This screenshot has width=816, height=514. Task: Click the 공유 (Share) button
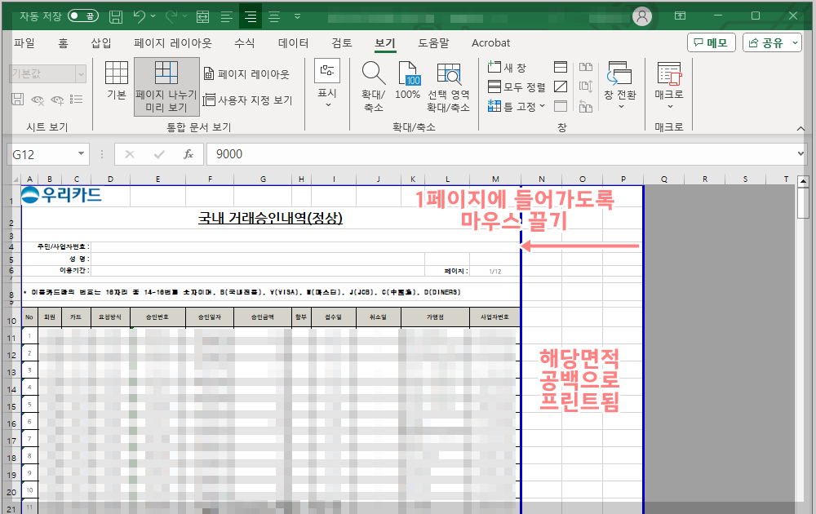(x=770, y=42)
